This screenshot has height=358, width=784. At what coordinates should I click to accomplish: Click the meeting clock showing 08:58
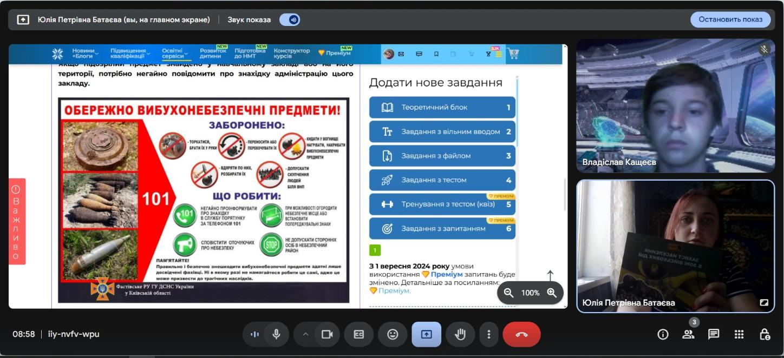(24, 334)
